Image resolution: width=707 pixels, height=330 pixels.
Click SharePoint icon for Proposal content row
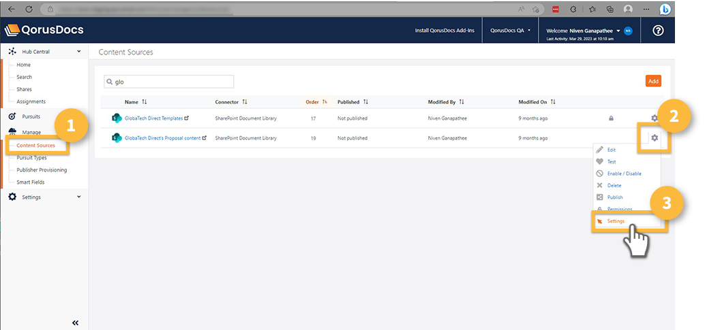click(x=117, y=138)
